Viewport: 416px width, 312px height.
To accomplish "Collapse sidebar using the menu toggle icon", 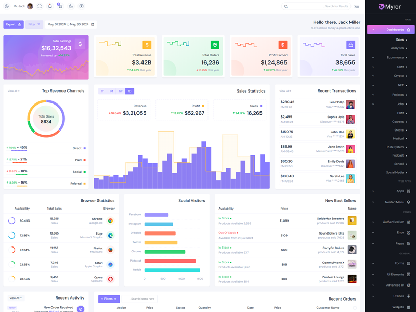I will point(357,6).
